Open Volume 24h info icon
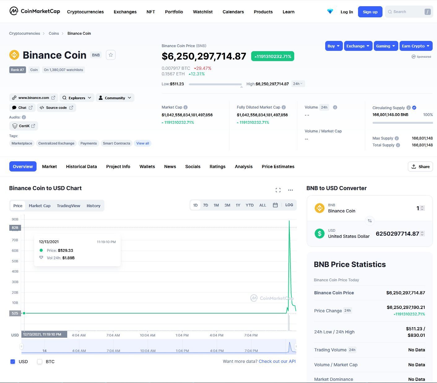 pyautogui.click(x=335, y=107)
